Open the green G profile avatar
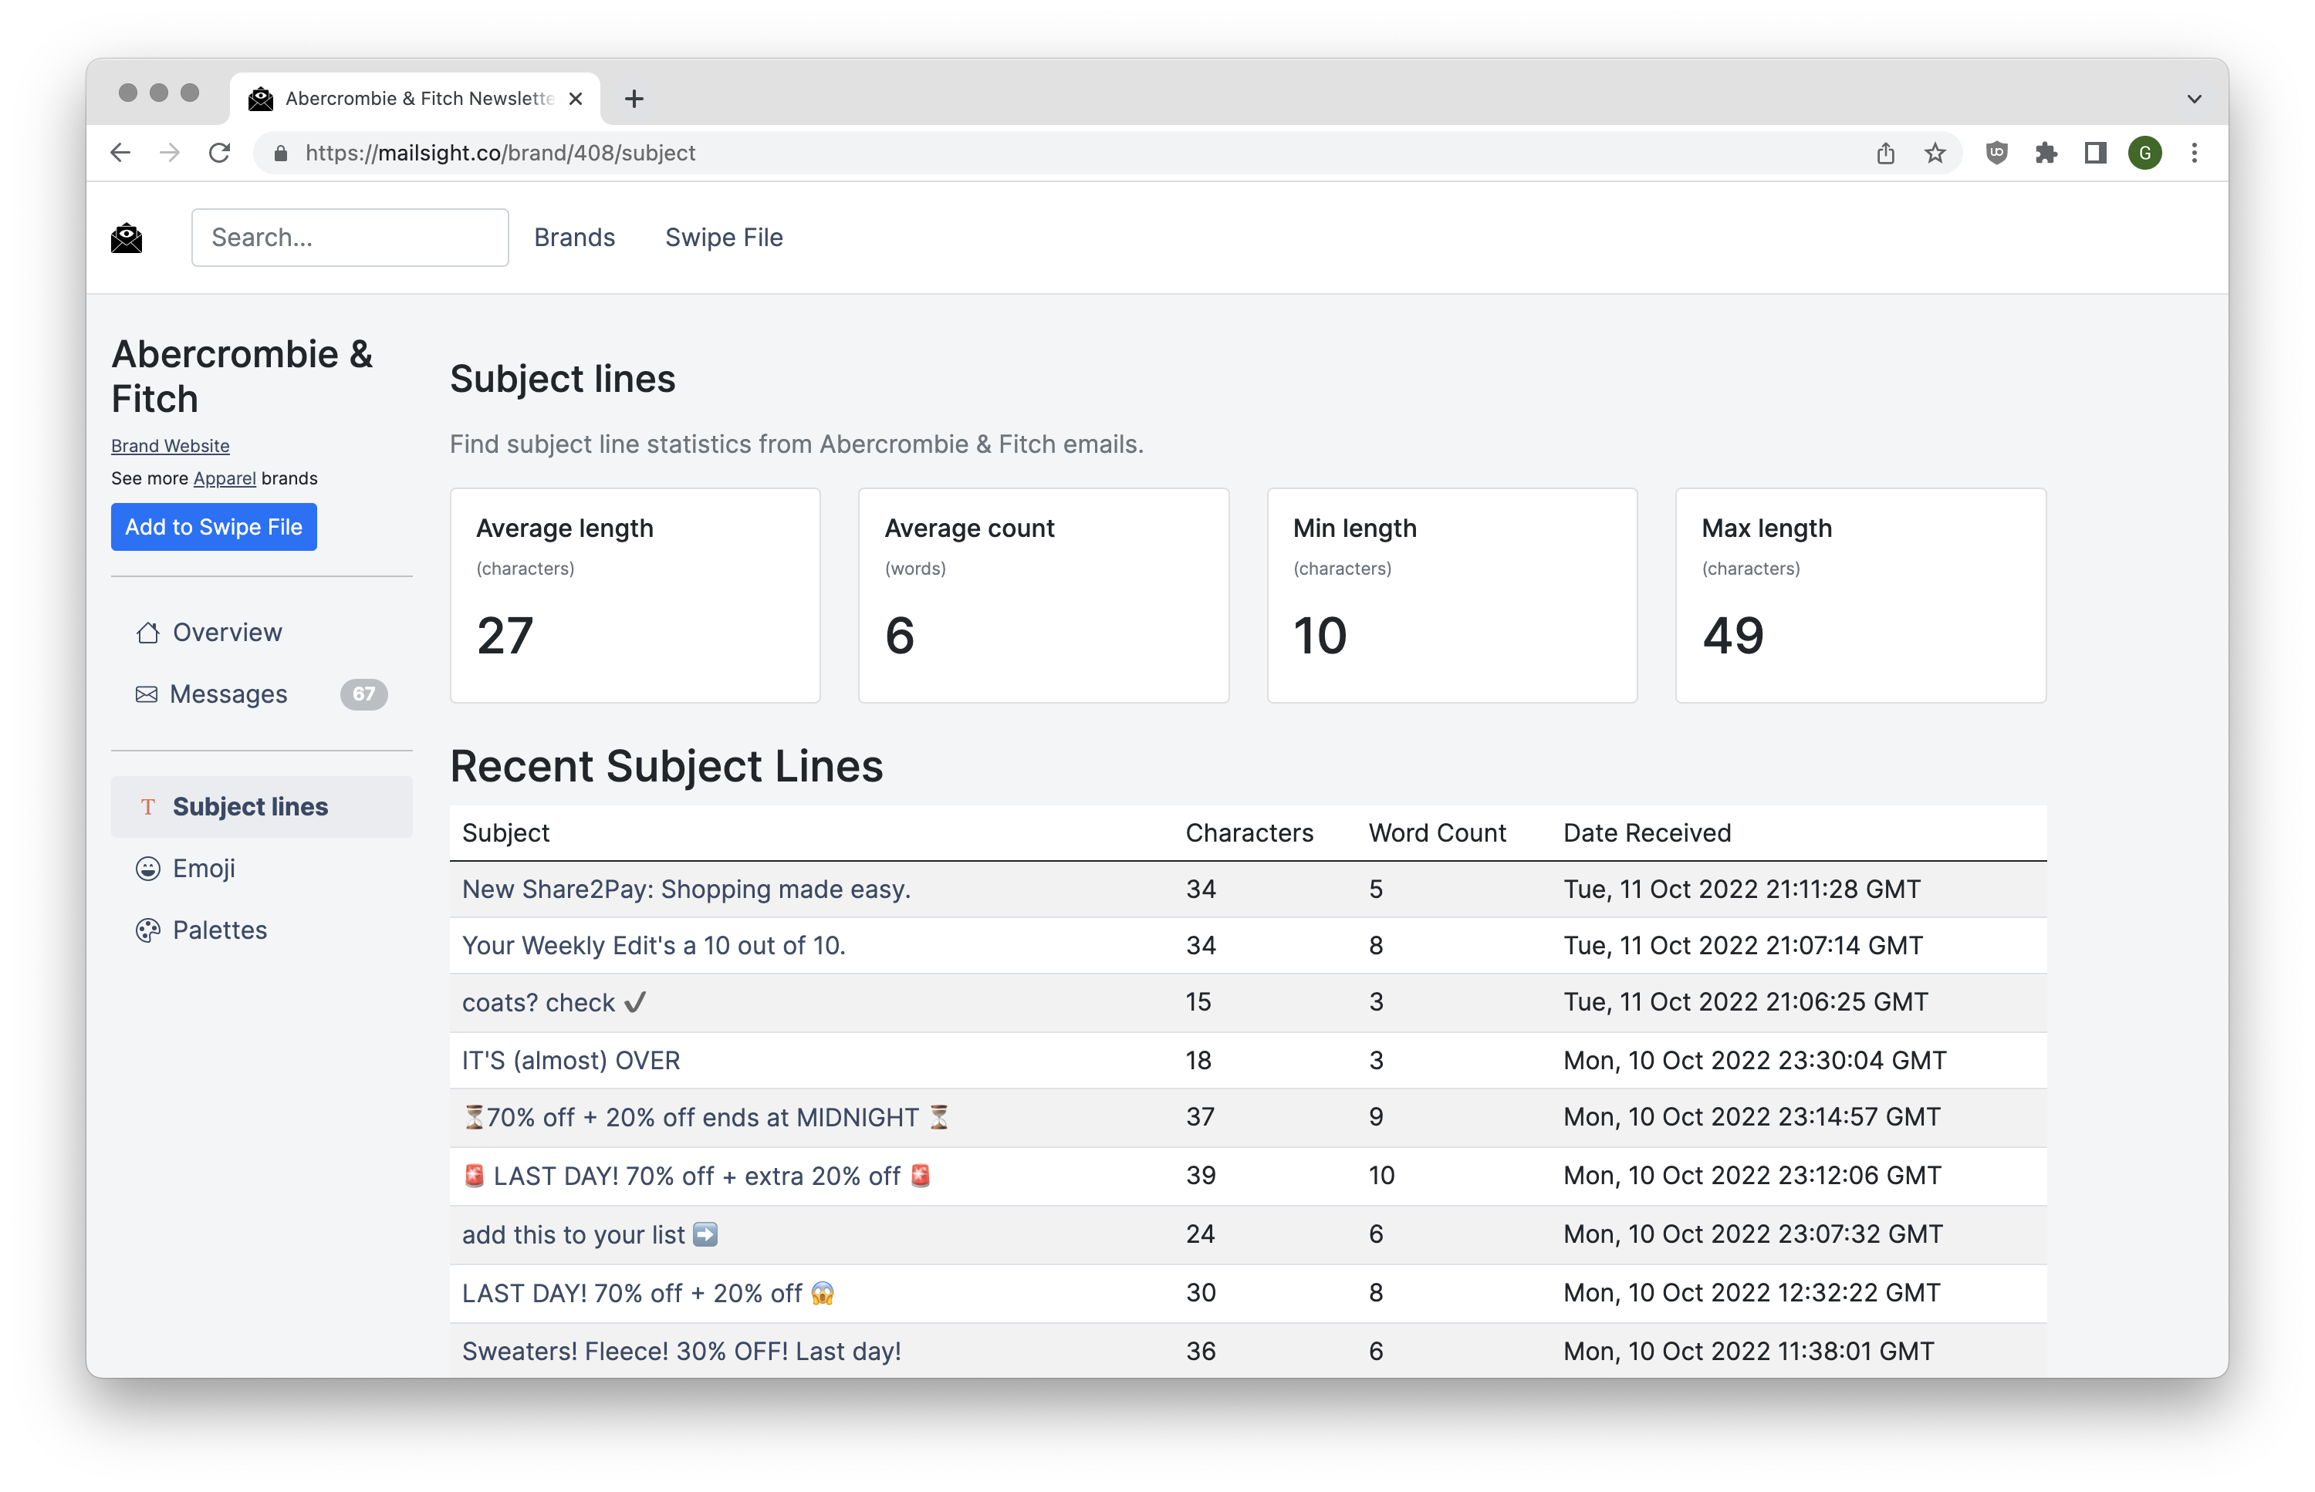Image resolution: width=2315 pixels, height=1492 pixels. [2144, 153]
